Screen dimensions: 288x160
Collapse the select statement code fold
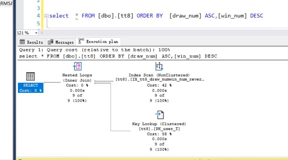(x=46, y=16)
